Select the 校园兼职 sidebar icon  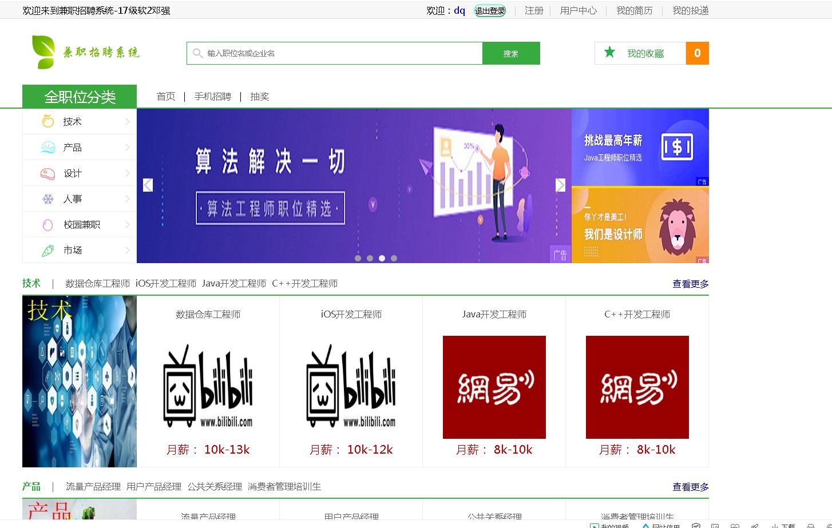click(x=47, y=224)
